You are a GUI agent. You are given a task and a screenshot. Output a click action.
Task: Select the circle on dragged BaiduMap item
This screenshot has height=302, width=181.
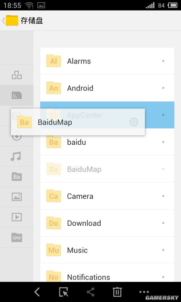pyautogui.click(x=134, y=122)
